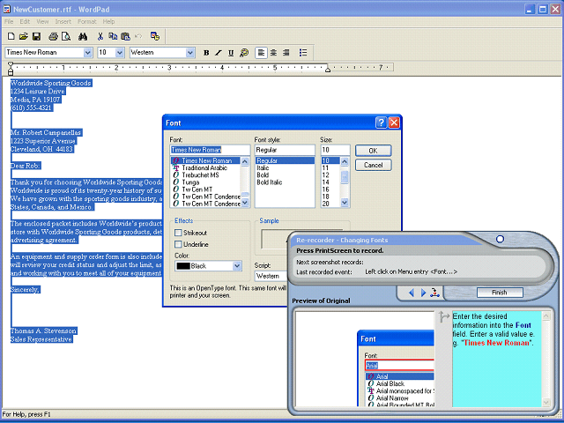Click the Script Western combo box
This screenshot has width=564, height=423.
click(271, 276)
